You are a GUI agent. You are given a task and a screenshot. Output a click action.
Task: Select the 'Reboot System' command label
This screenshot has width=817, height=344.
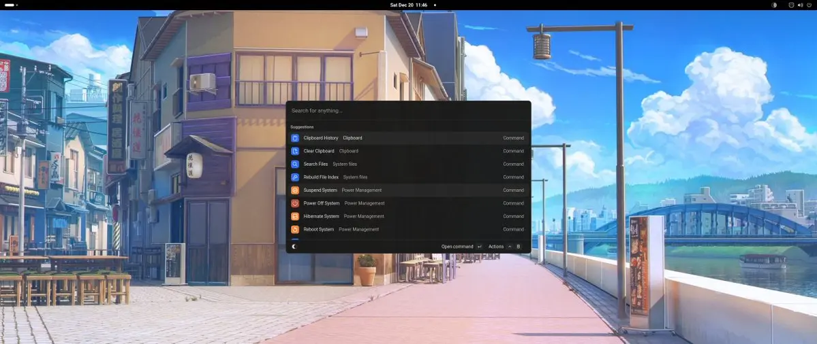pyautogui.click(x=319, y=229)
